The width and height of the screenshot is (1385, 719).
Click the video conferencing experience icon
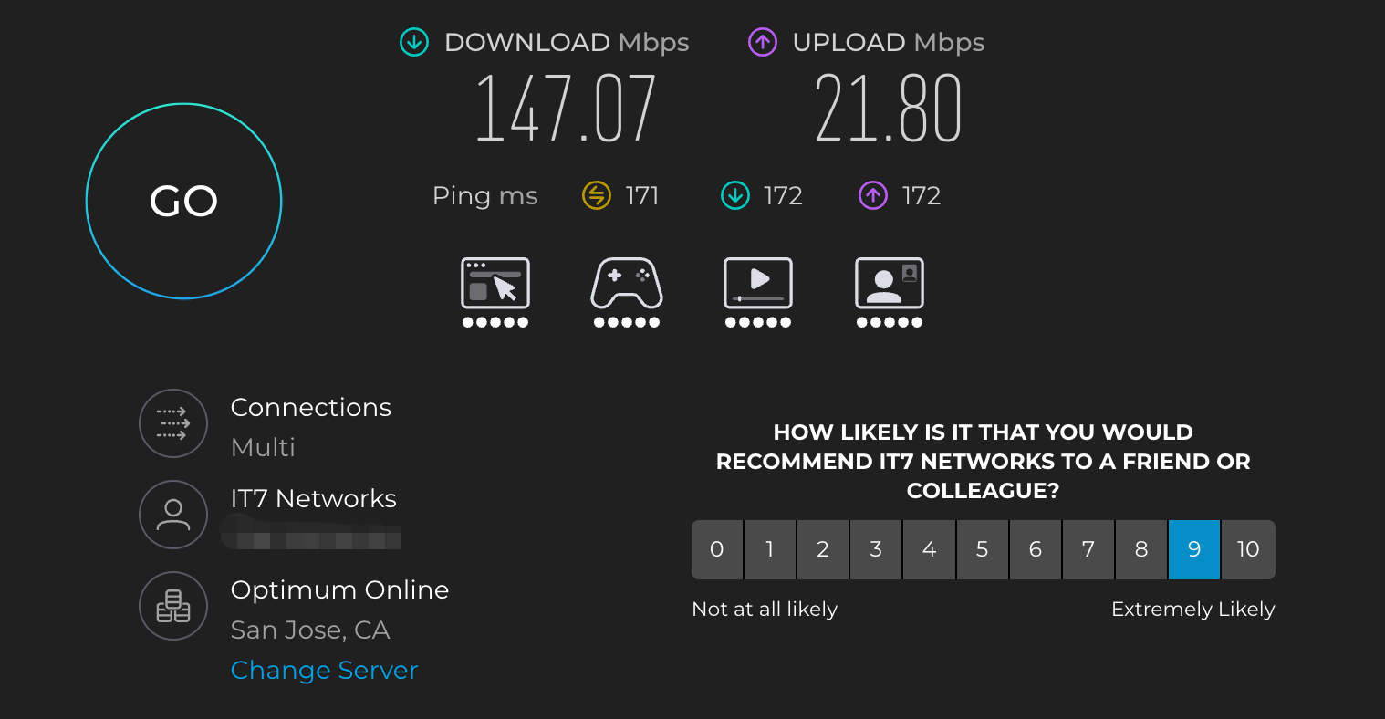[890, 284]
